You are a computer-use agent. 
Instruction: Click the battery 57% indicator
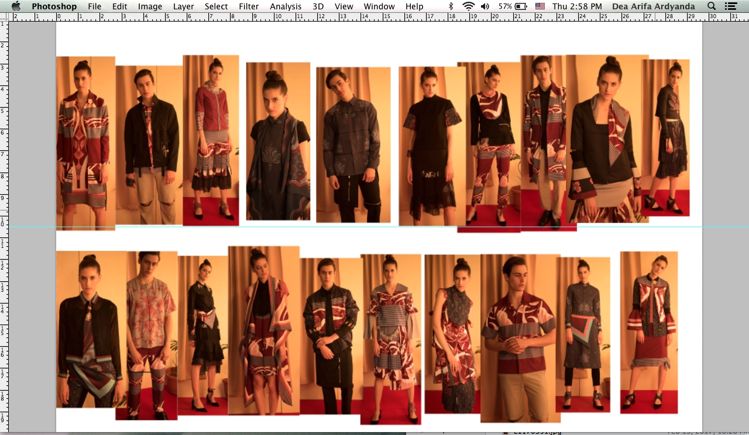click(x=513, y=6)
